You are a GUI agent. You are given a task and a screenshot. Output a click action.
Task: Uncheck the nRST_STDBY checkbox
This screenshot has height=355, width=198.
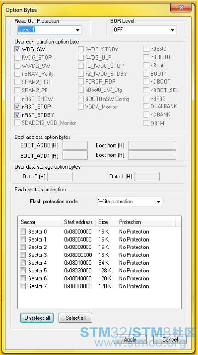pos(17,115)
